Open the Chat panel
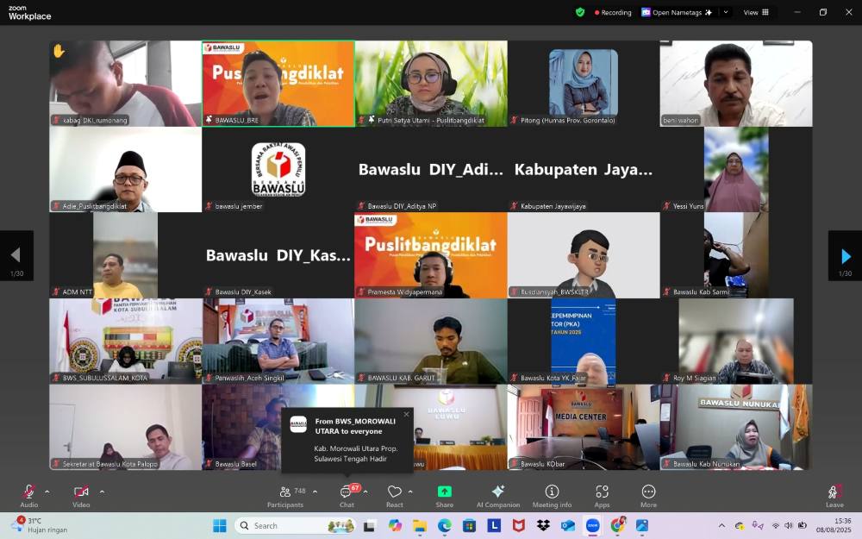Screen dimensions: 862x539 click(347, 496)
